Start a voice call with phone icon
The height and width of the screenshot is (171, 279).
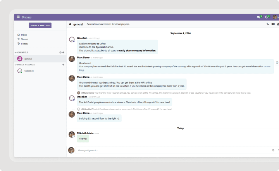268,24
